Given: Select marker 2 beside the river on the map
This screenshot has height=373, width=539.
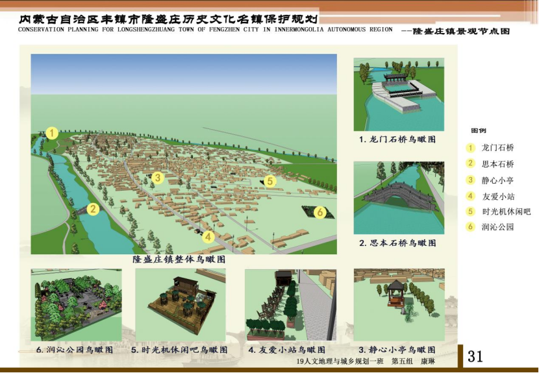Looking at the screenshot, I should [x=94, y=209].
